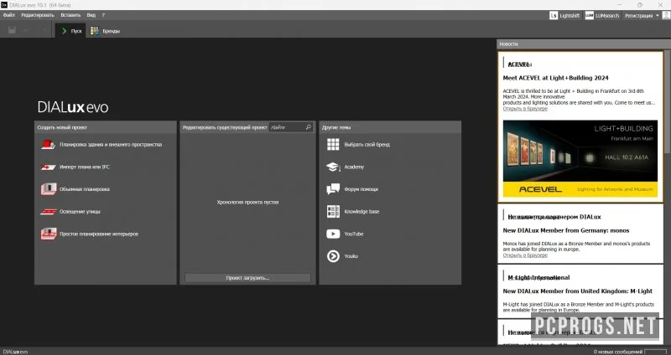Click the help forum chat icon

[333, 189]
